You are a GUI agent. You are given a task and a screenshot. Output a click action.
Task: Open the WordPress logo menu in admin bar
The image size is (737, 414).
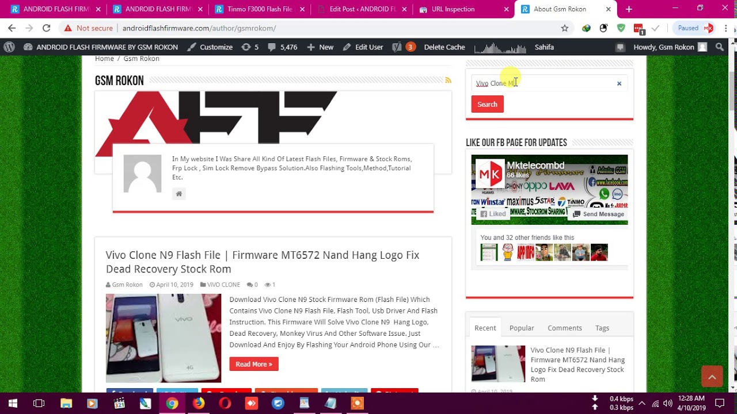9,47
